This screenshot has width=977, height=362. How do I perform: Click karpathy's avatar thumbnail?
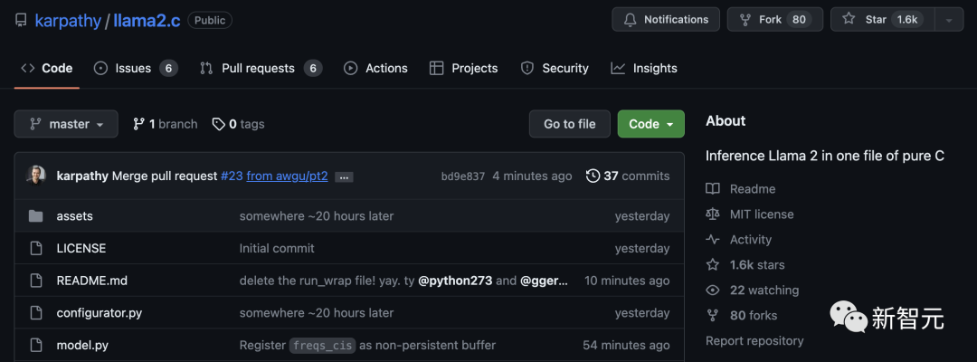tap(36, 176)
